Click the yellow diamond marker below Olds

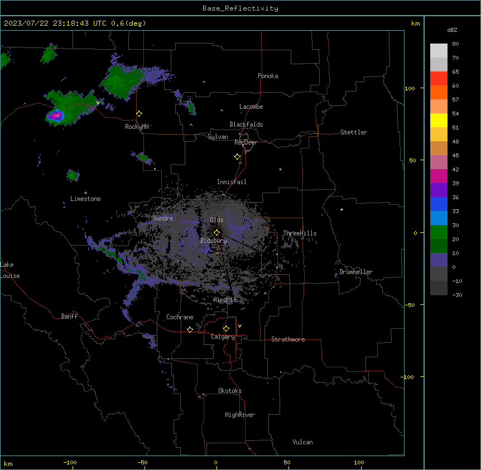point(217,233)
